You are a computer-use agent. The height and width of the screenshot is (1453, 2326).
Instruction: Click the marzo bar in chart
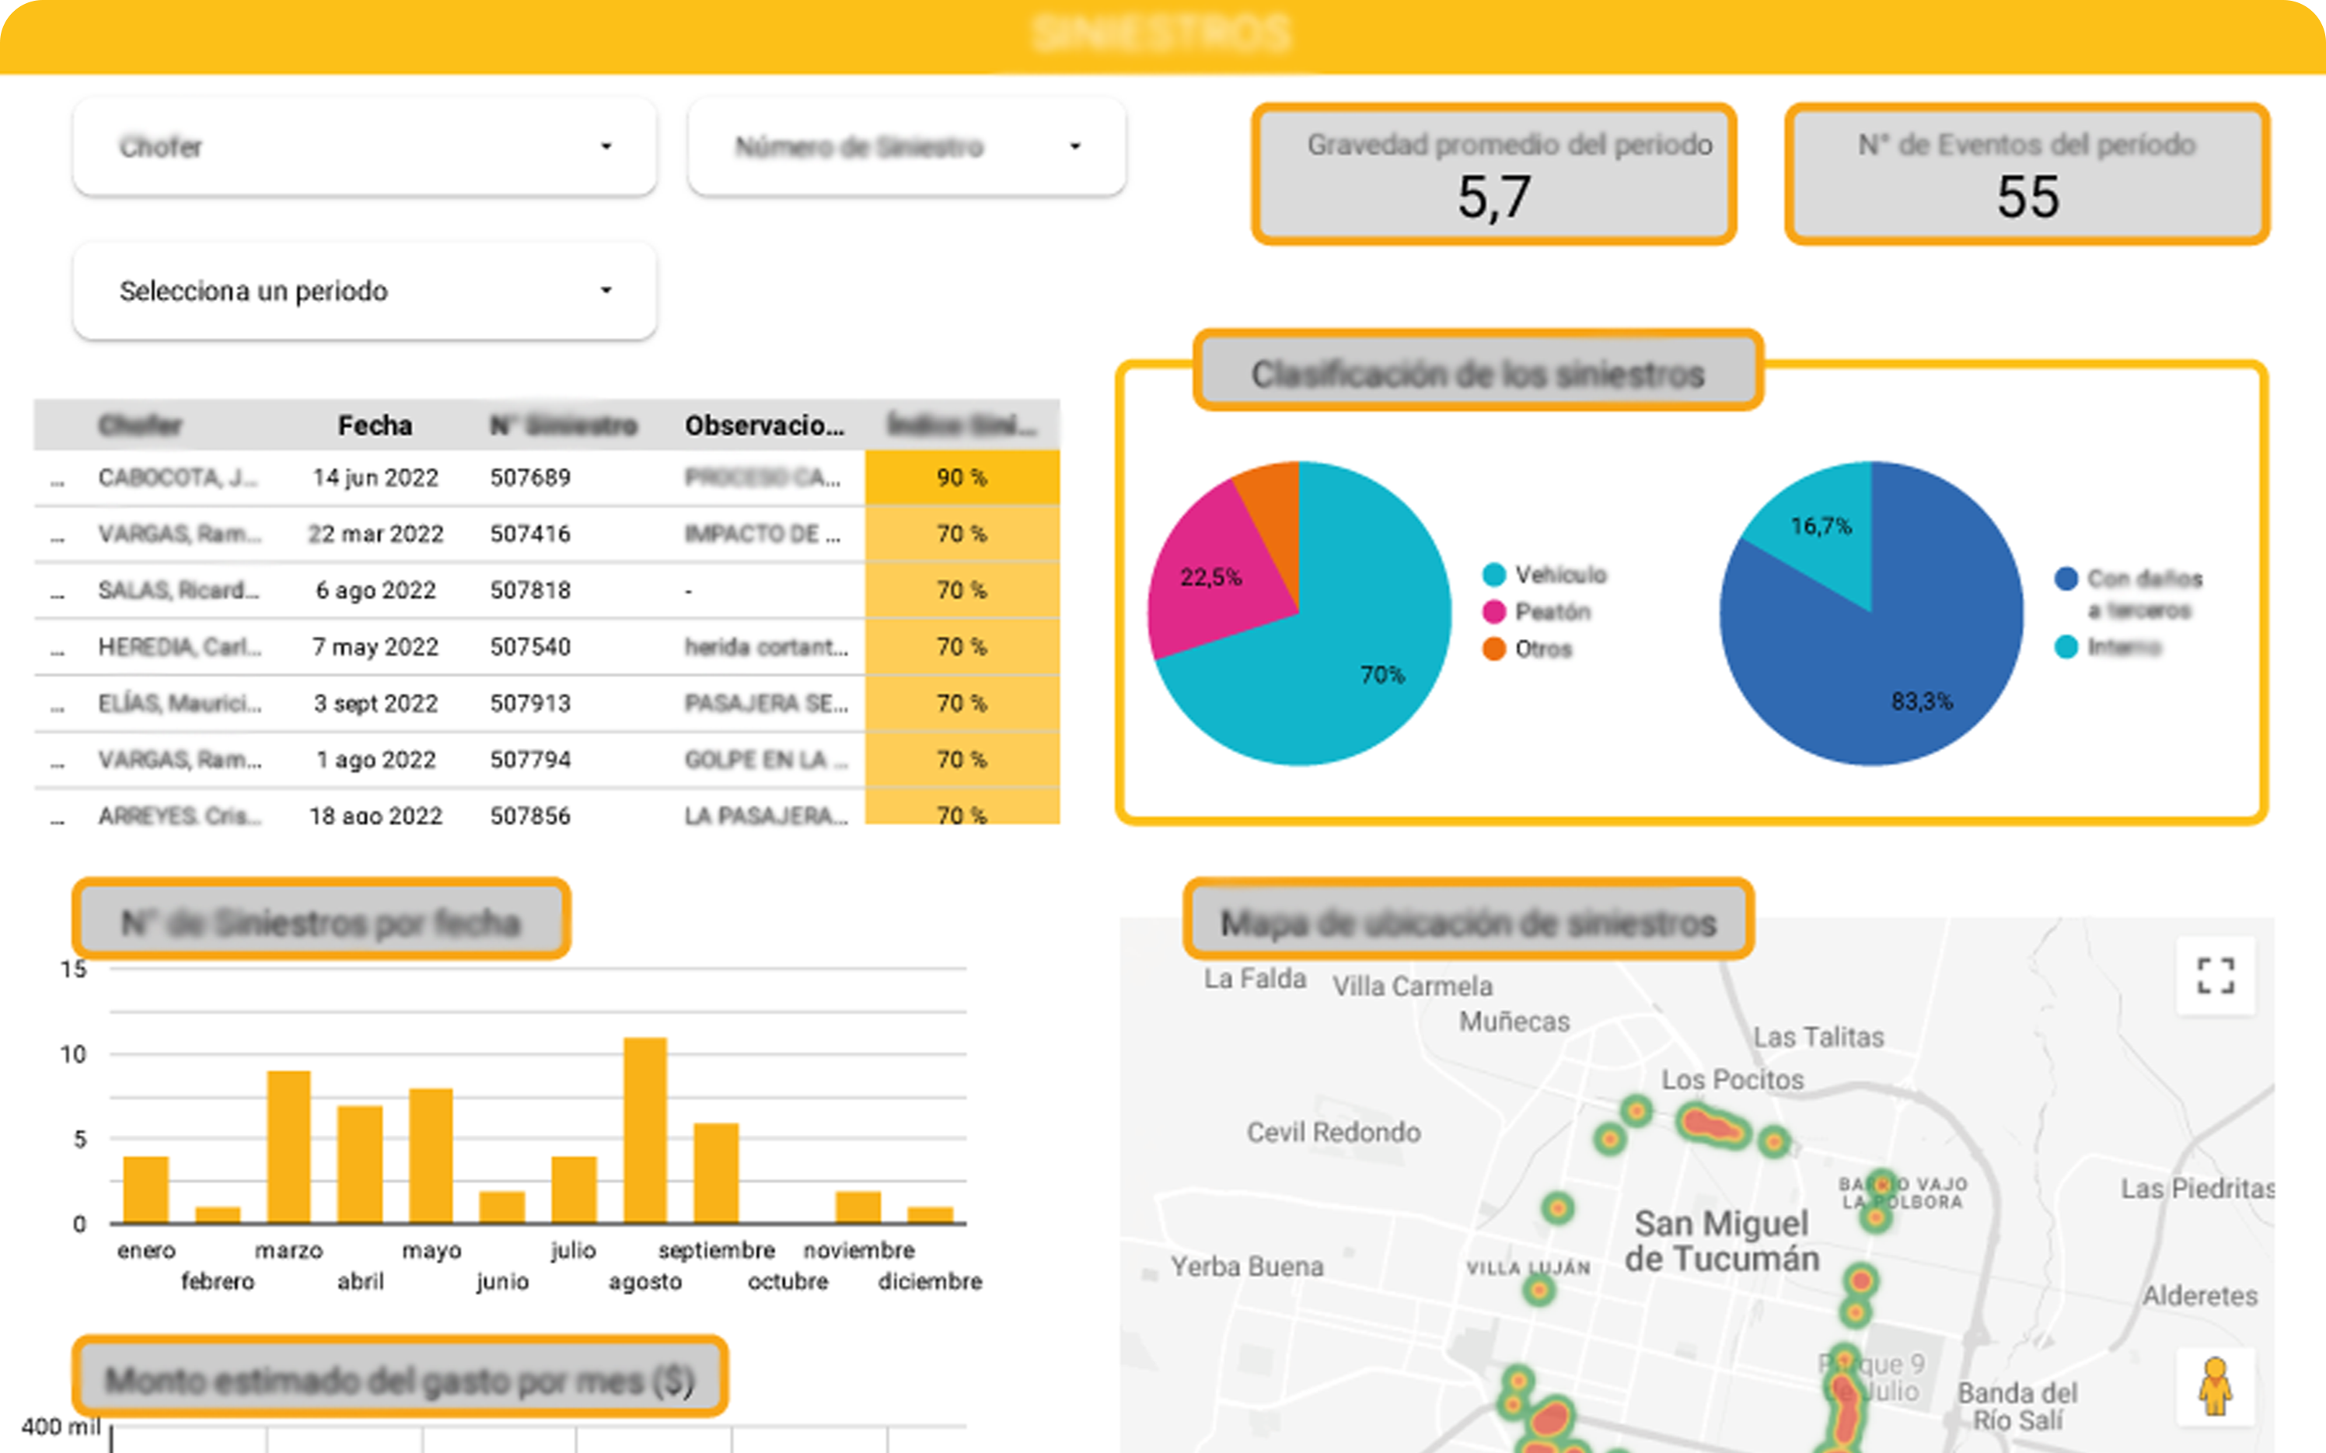[288, 1147]
